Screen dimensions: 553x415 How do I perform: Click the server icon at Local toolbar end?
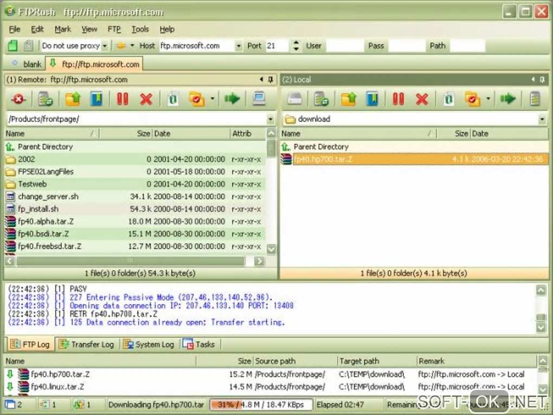coord(535,99)
